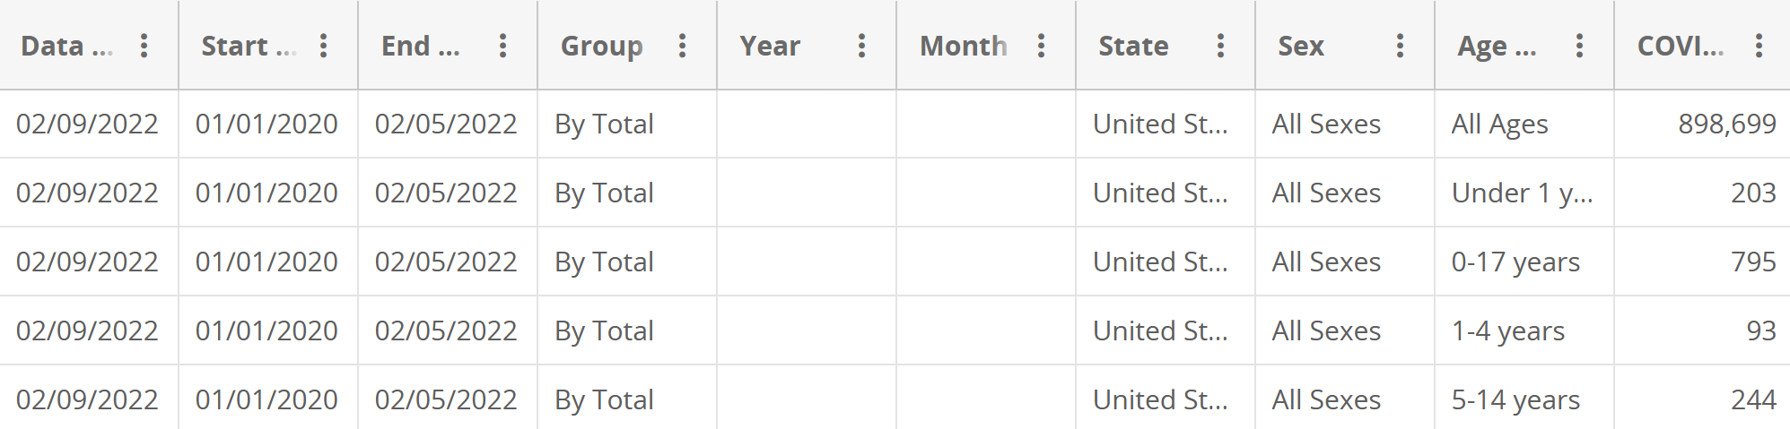Viewport: 1790px width, 429px height.
Task: Open the Data column options menu
Action: [x=144, y=46]
